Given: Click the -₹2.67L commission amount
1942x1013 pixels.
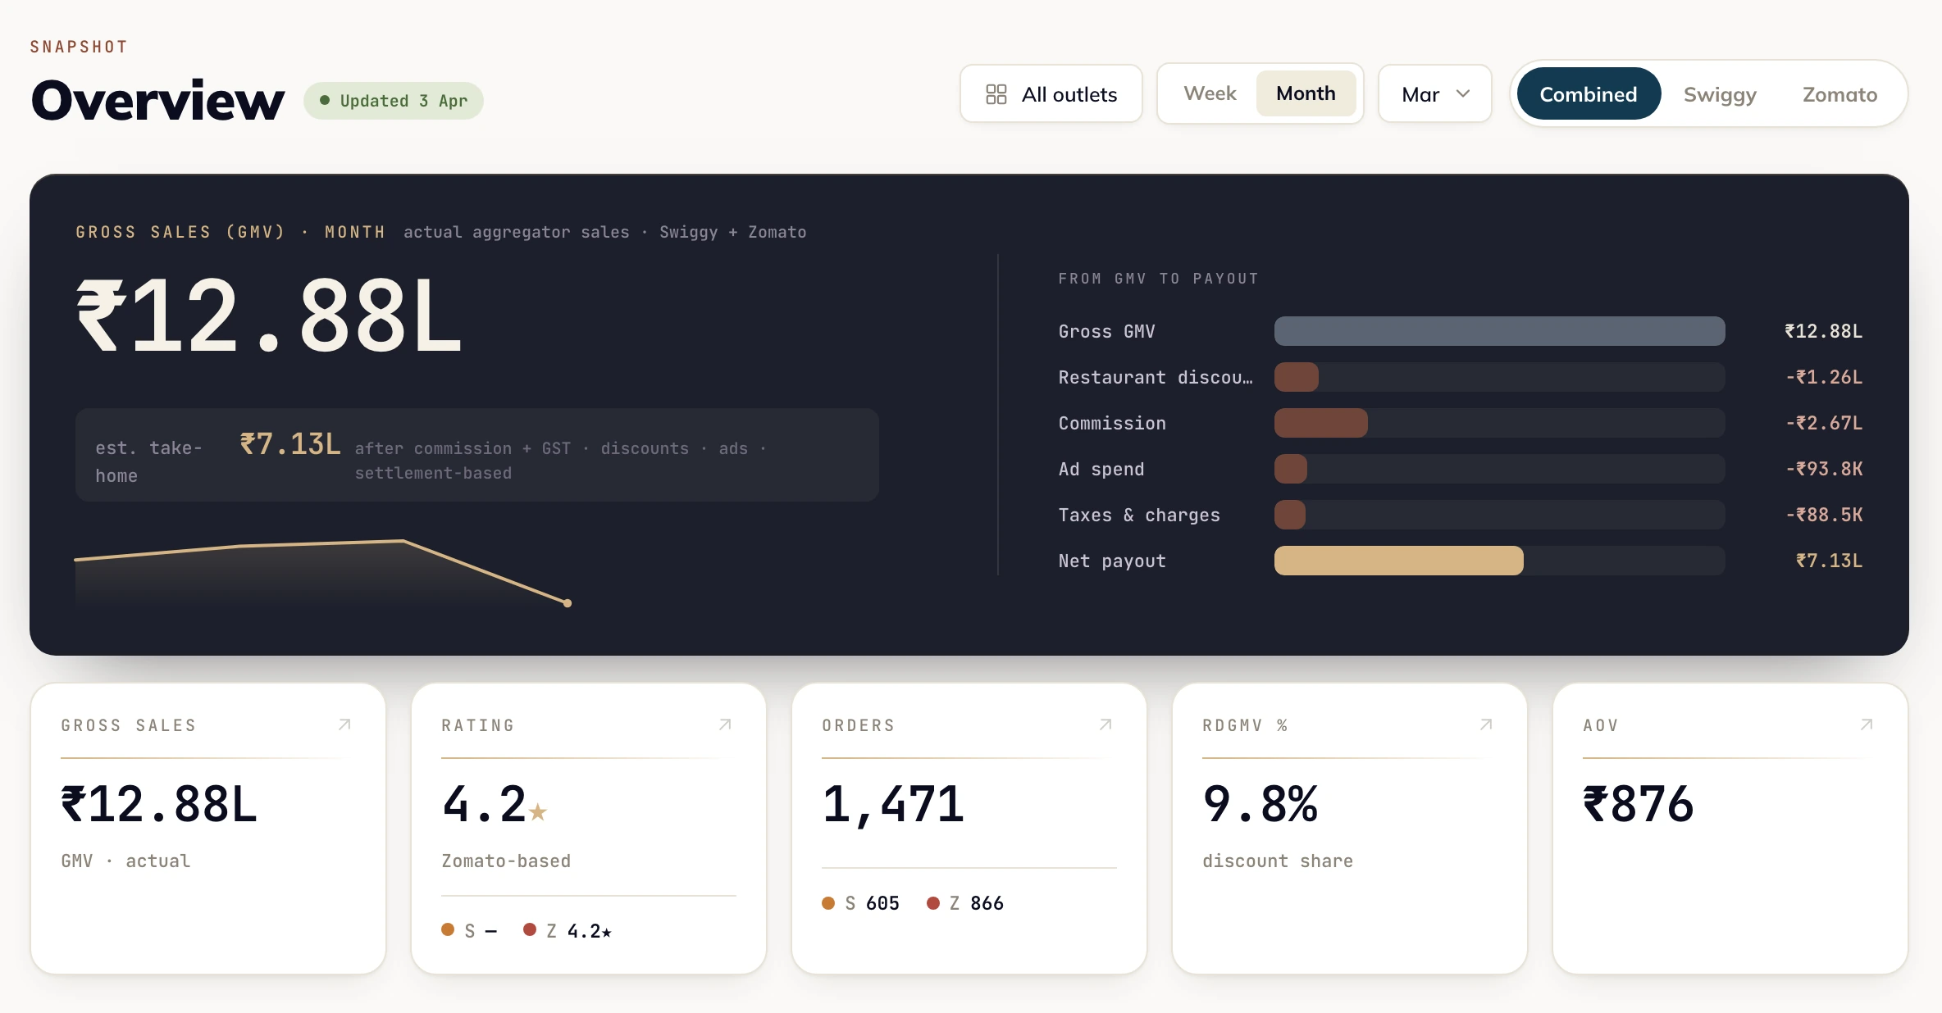Looking at the screenshot, I should click(1825, 423).
